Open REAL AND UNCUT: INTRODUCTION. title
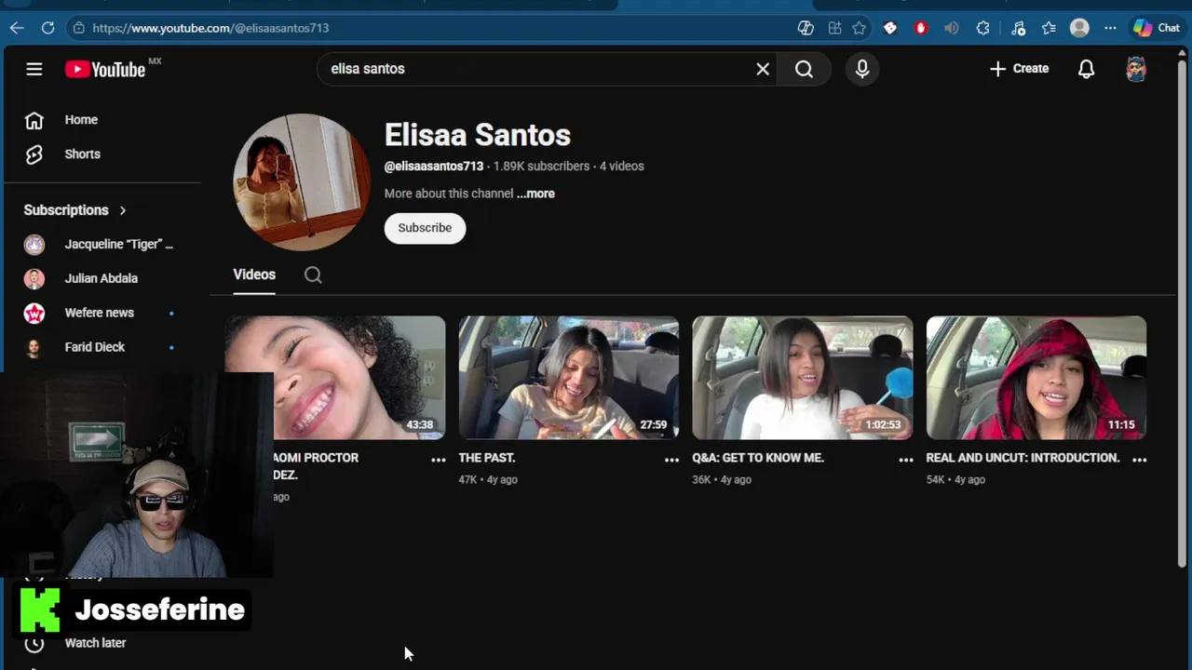Viewport: 1192px width, 670px height. 1023,458
